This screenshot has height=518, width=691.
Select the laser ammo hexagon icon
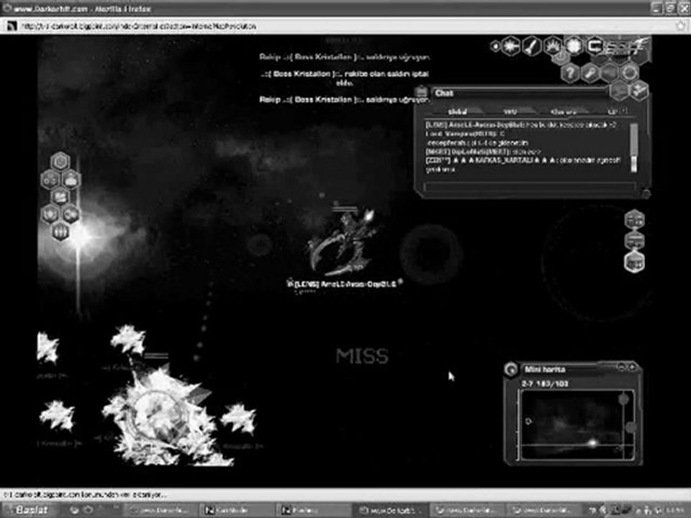[x=511, y=46]
